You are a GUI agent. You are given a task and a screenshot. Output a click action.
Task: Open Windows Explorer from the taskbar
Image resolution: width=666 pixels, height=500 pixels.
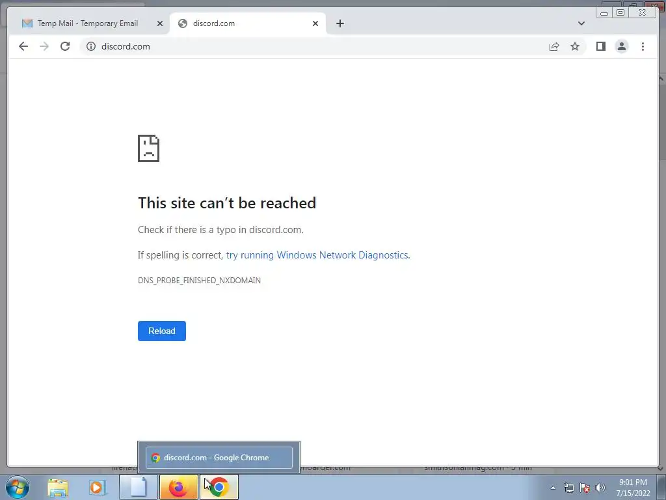[x=58, y=487]
